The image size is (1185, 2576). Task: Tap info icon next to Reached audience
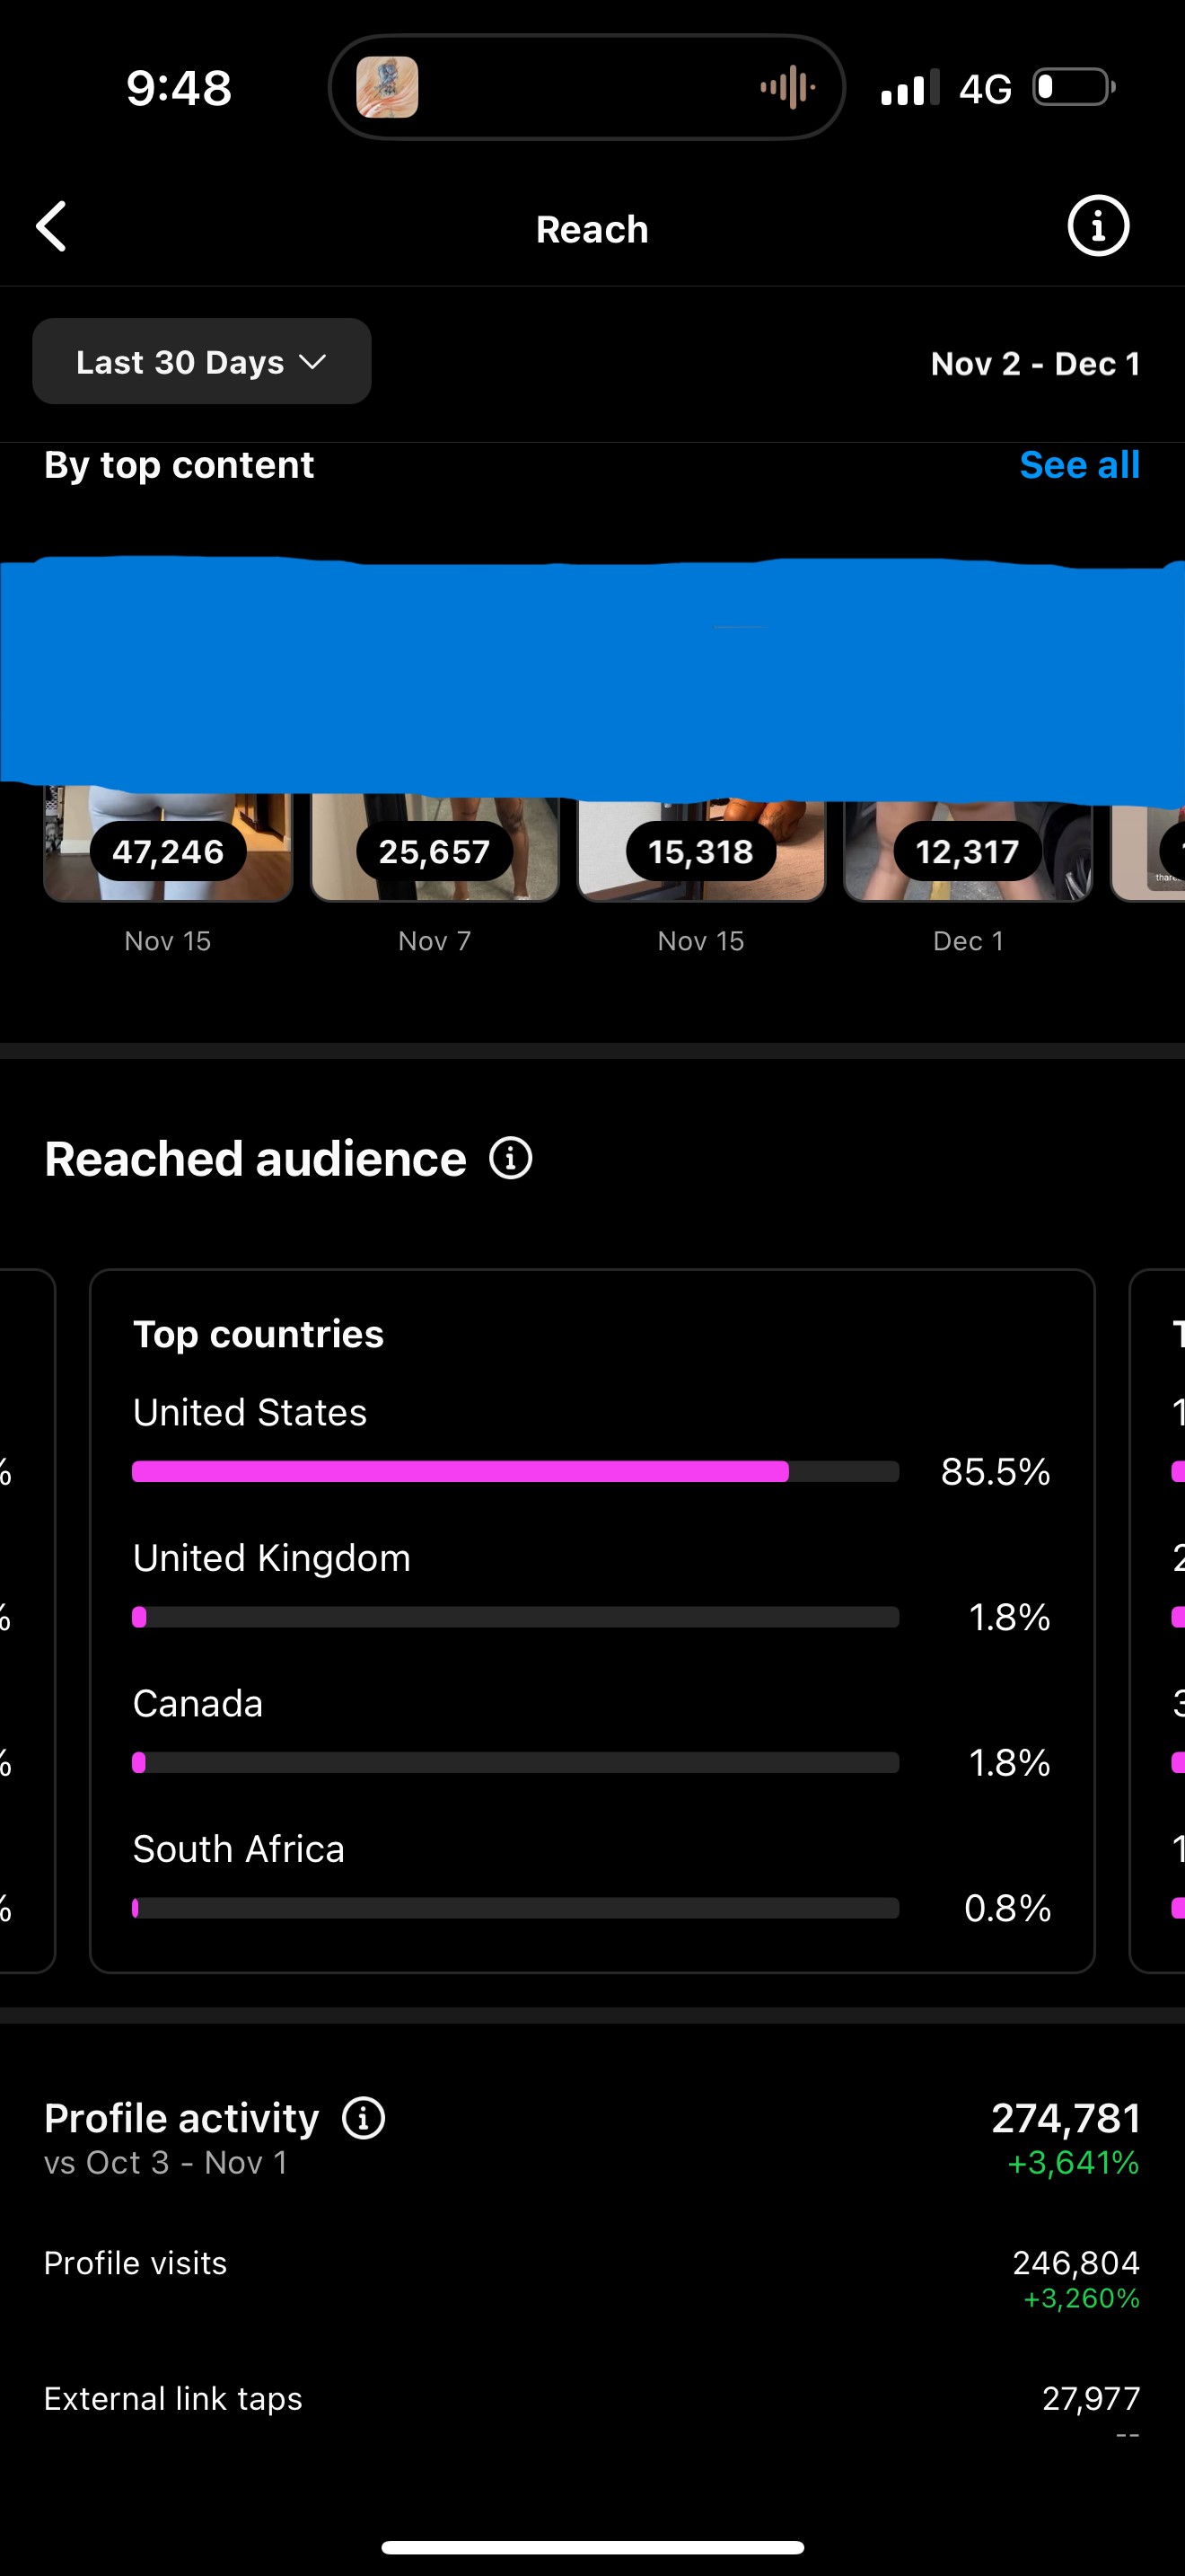click(511, 1158)
